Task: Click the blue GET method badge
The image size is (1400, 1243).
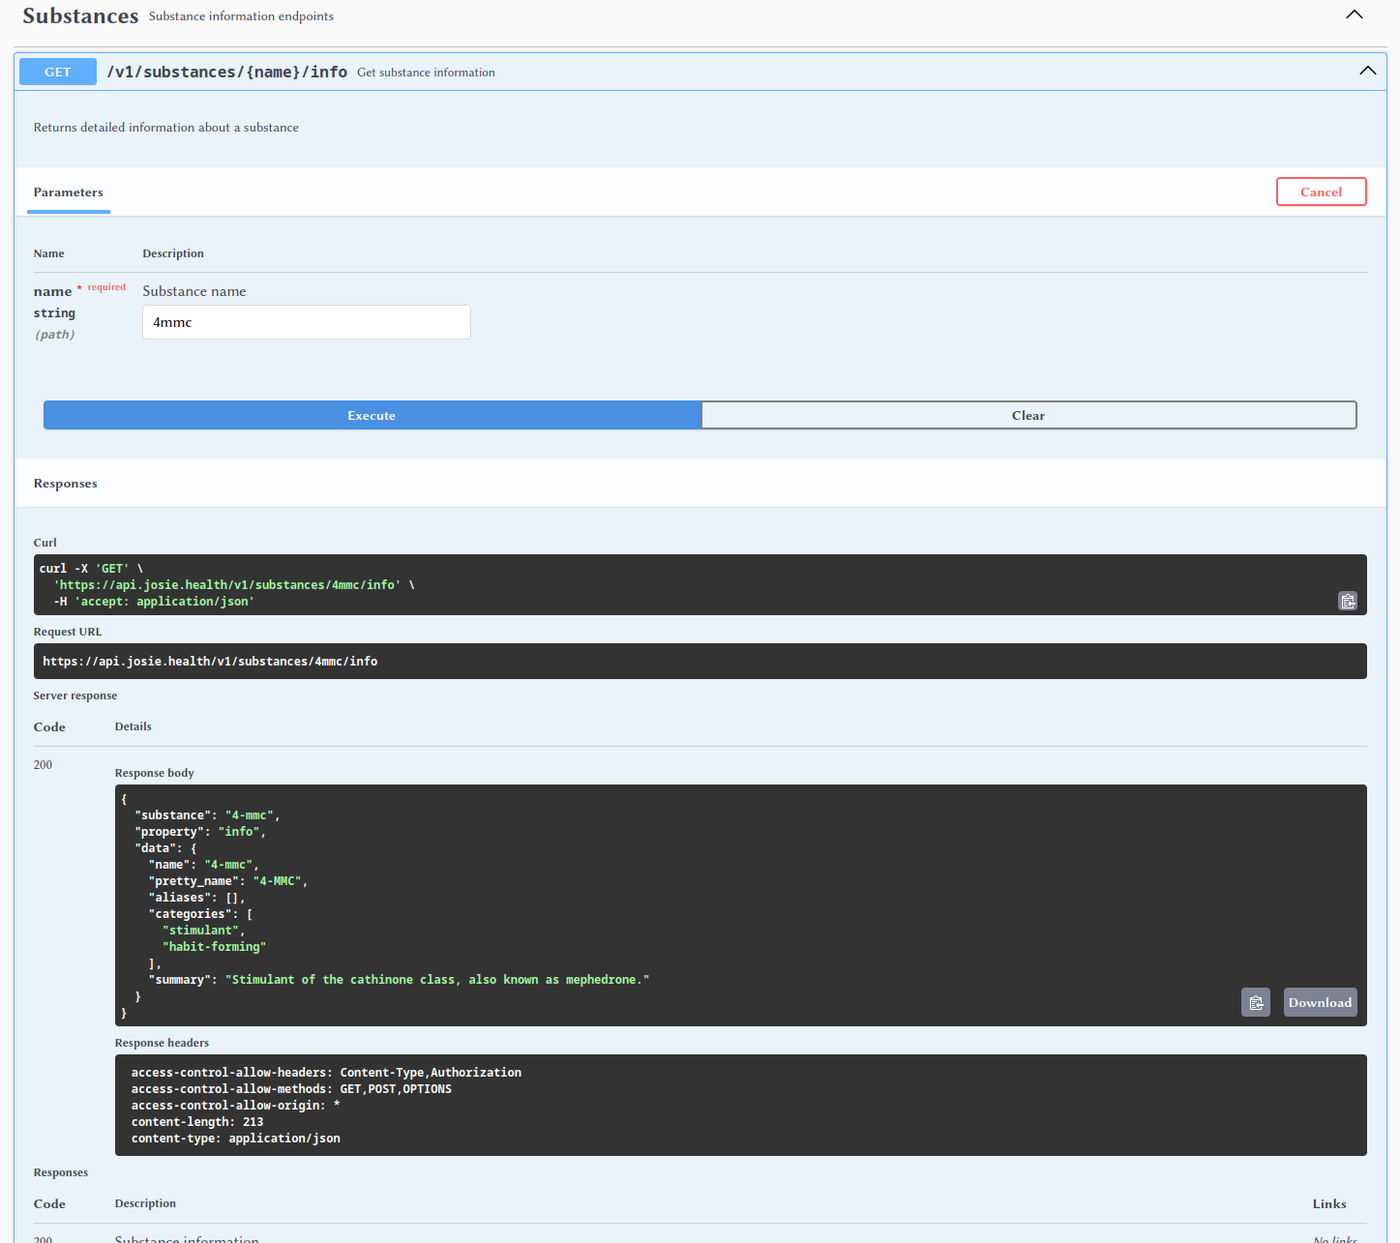Action: 58,72
